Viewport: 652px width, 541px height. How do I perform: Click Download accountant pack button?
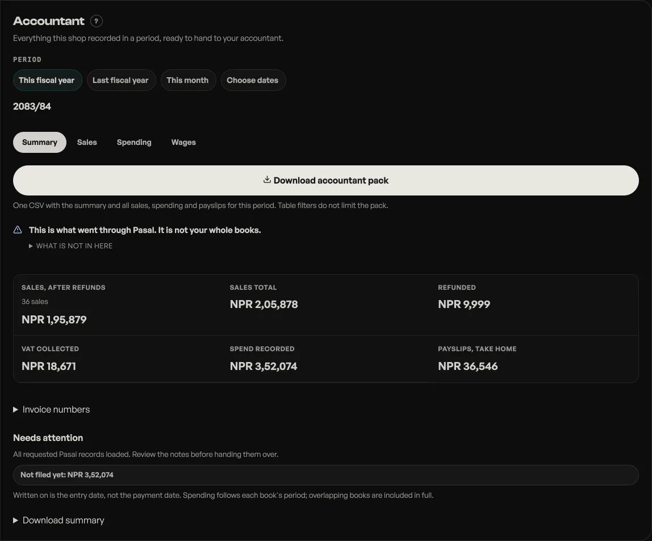[x=326, y=181]
